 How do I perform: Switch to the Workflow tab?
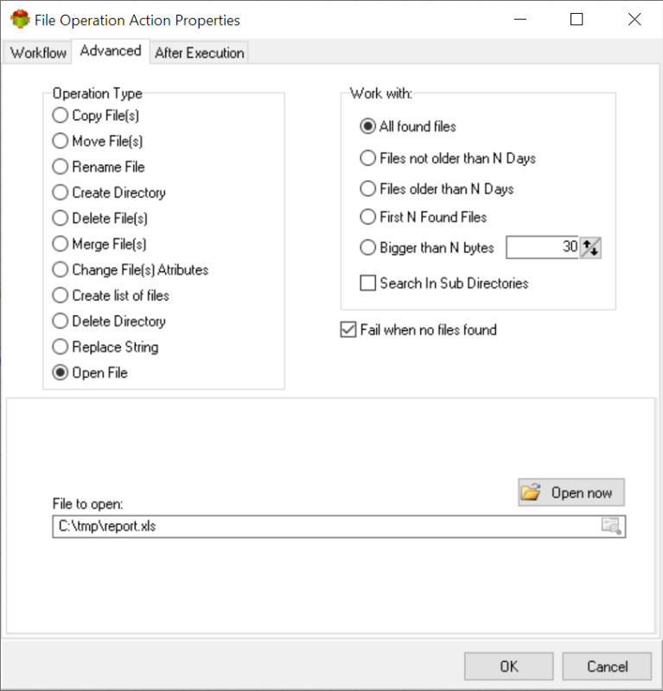click(38, 53)
